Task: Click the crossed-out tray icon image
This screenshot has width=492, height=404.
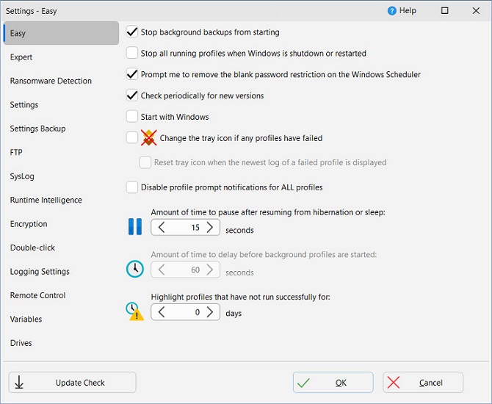Action: (x=149, y=138)
